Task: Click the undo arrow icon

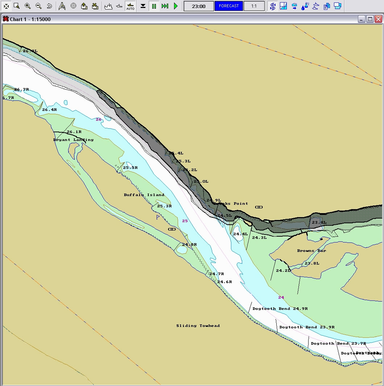Action: [x=49, y=6]
